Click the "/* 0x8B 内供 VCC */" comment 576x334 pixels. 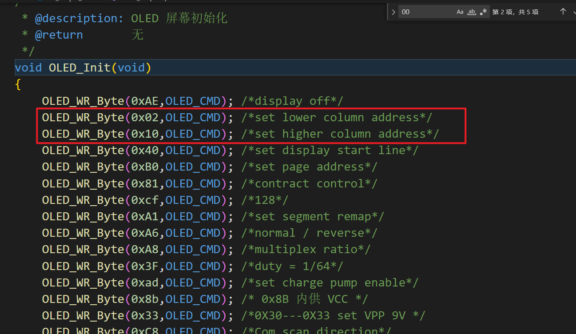tap(305, 299)
